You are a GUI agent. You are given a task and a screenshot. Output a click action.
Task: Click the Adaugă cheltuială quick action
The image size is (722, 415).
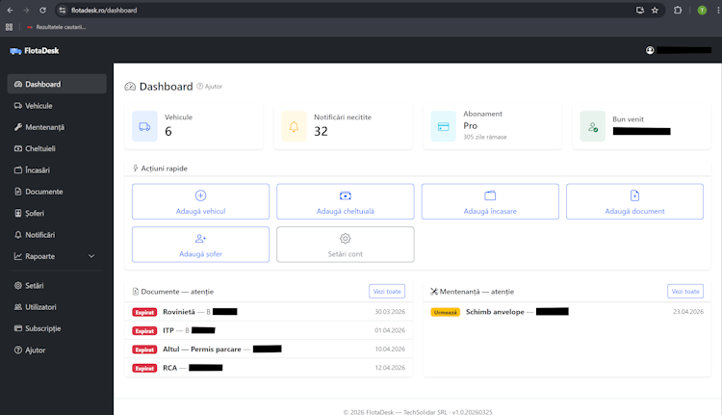(x=346, y=202)
